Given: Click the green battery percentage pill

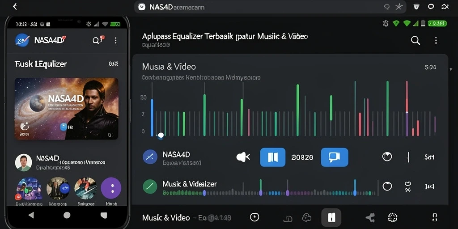Looking at the screenshot, I should point(437,23).
